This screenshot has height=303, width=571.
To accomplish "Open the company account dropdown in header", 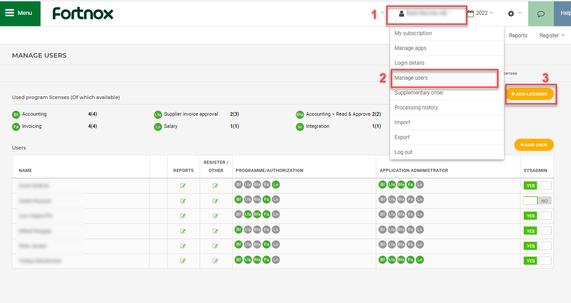I will coord(426,14).
